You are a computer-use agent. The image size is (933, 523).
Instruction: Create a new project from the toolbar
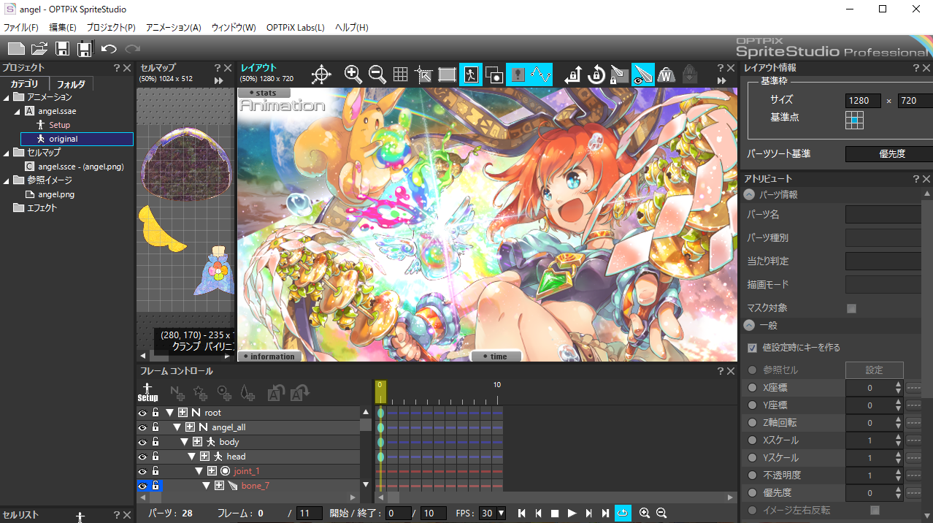(x=16, y=49)
